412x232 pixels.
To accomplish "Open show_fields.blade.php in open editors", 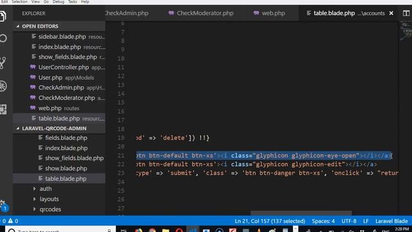I will click(x=59, y=57).
